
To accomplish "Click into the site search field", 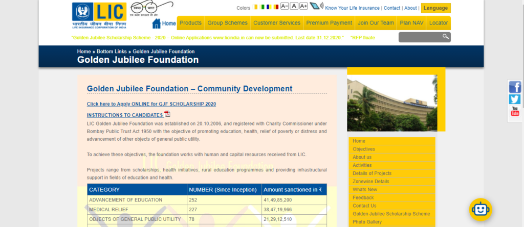I will [x=421, y=37].
